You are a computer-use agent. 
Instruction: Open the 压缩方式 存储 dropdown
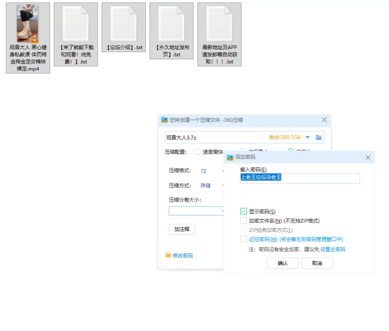[x=212, y=186]
